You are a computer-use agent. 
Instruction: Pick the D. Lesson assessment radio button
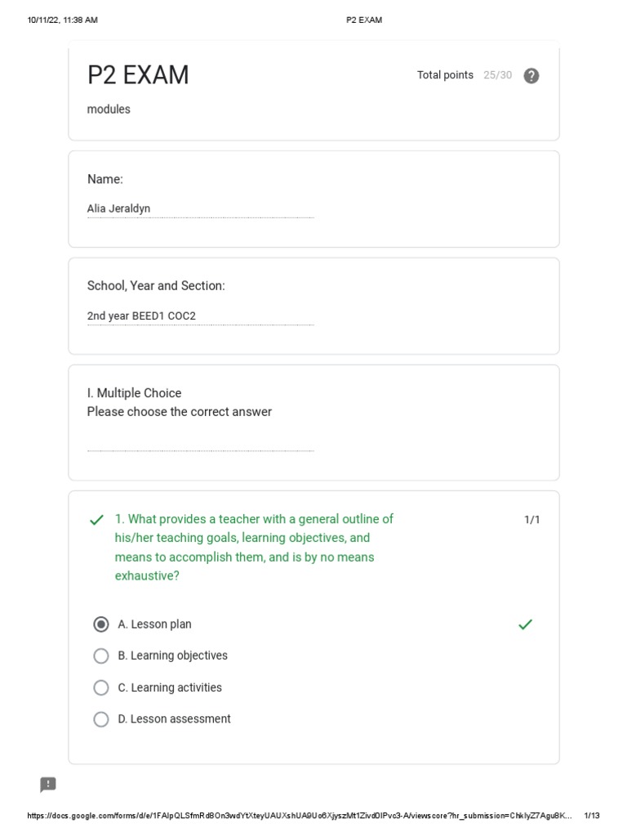[101, 719]
